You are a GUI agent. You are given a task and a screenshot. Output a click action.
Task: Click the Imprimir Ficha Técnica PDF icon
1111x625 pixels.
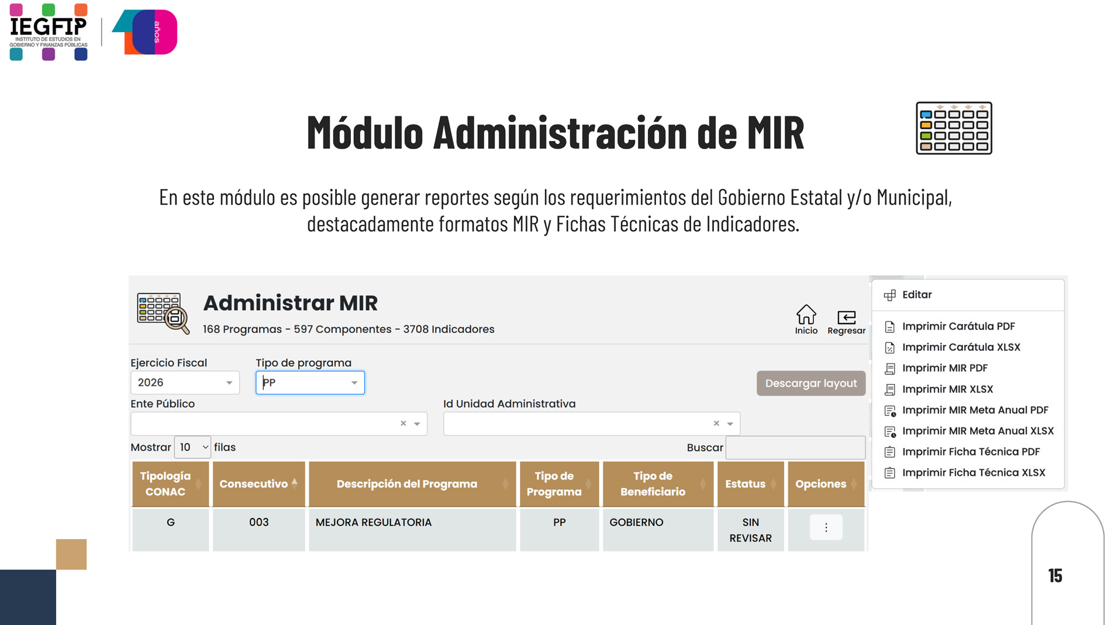[x=889, y=452]
